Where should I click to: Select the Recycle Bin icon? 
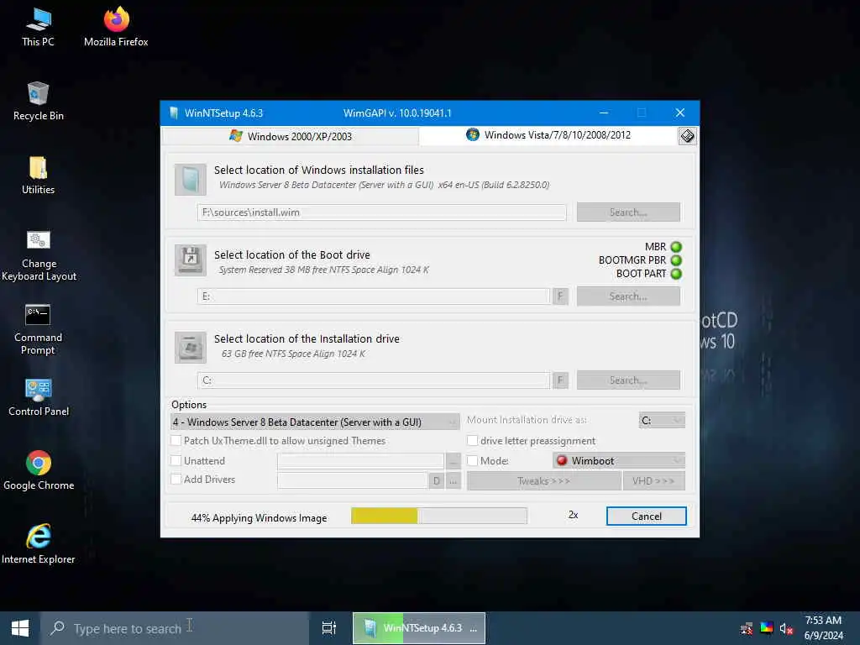[38, 102]
